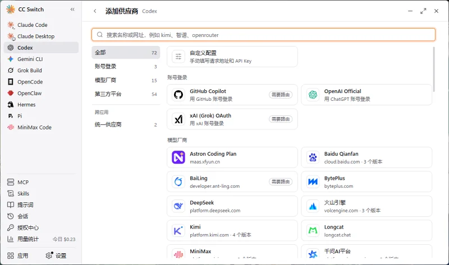The image size is (449, 265).
Task: Open the 会话 history icon
Action: [11, 216]
